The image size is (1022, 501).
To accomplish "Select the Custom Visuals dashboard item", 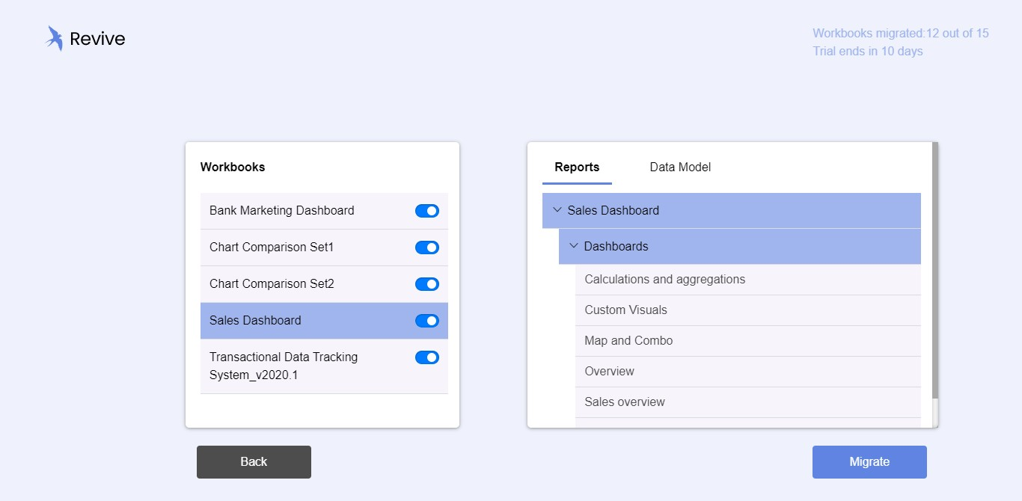I will click(x=625, y=310).
